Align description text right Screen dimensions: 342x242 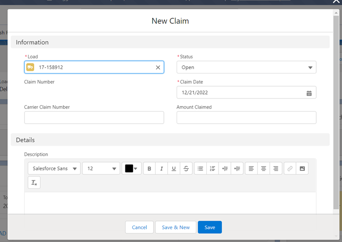coord(276,168)
